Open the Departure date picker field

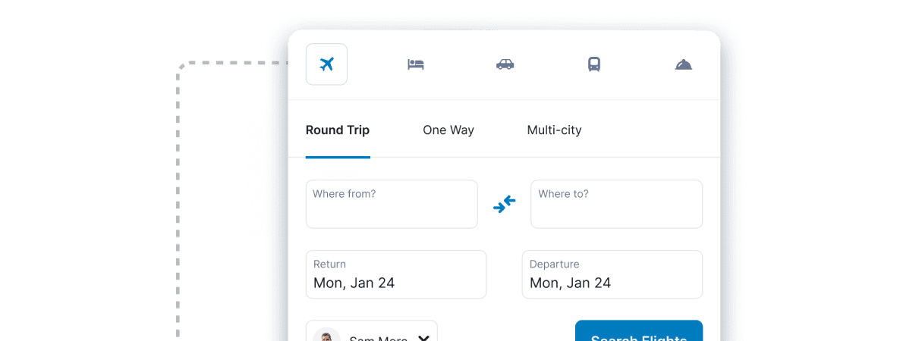612,274
